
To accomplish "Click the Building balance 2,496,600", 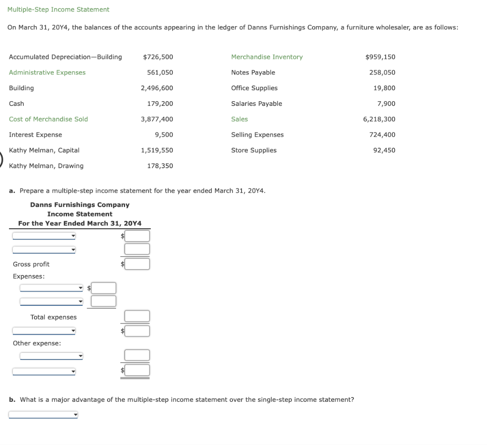I will point(157,88).
